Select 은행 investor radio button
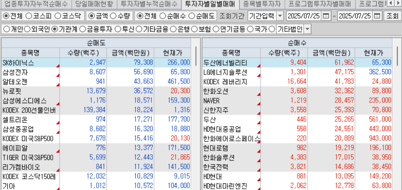402x190 pixels. (x=173, y=29)
